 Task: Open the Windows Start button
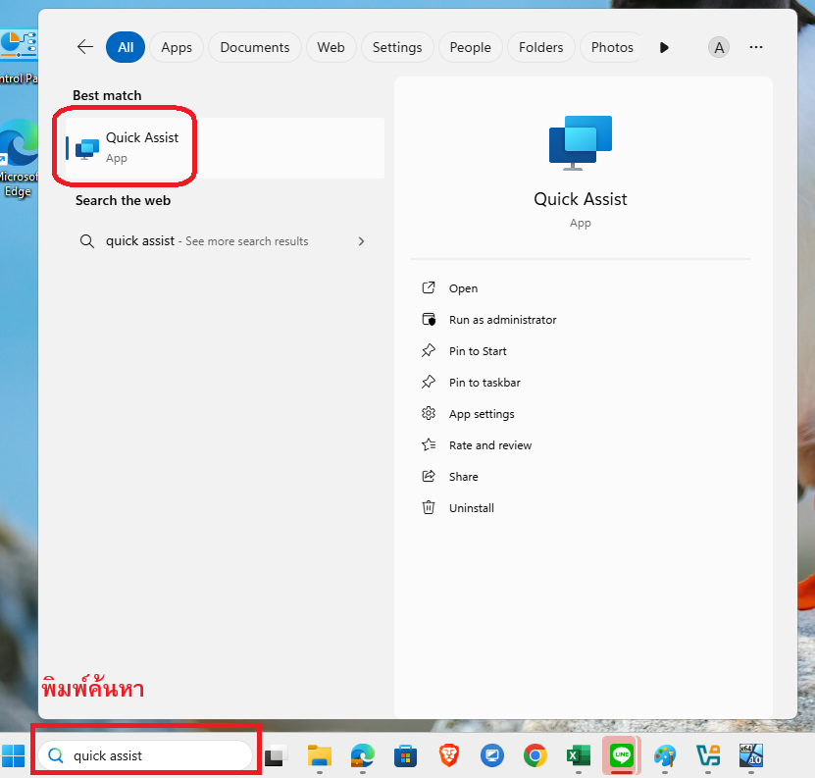[14, 755]
